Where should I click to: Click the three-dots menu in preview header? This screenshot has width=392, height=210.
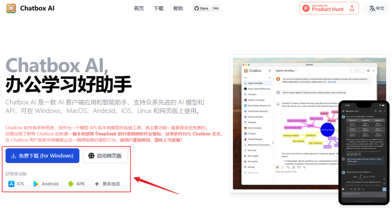tap(374, 71)
